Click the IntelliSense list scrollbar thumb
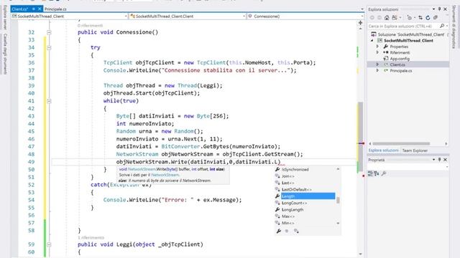 tap(338, 201)
